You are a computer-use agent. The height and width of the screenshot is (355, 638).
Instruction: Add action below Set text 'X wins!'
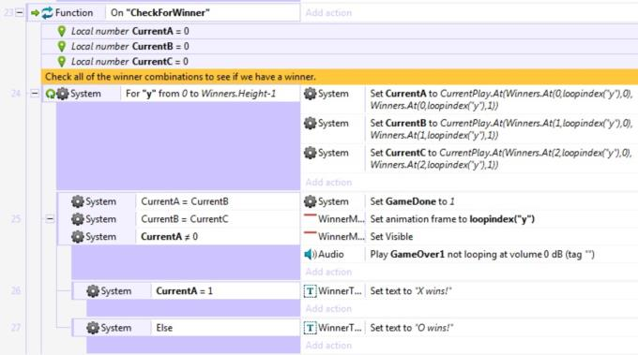coord(328,309)
